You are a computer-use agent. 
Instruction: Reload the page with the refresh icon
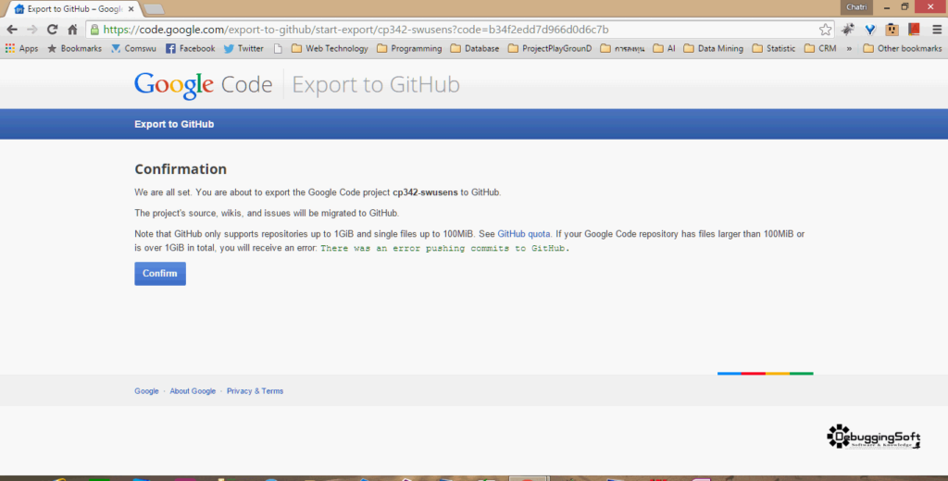(x=53, y=29)
